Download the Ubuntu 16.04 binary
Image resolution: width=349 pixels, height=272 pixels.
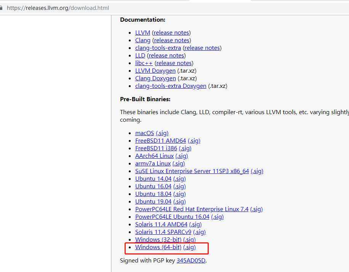(x=154, y=186)
